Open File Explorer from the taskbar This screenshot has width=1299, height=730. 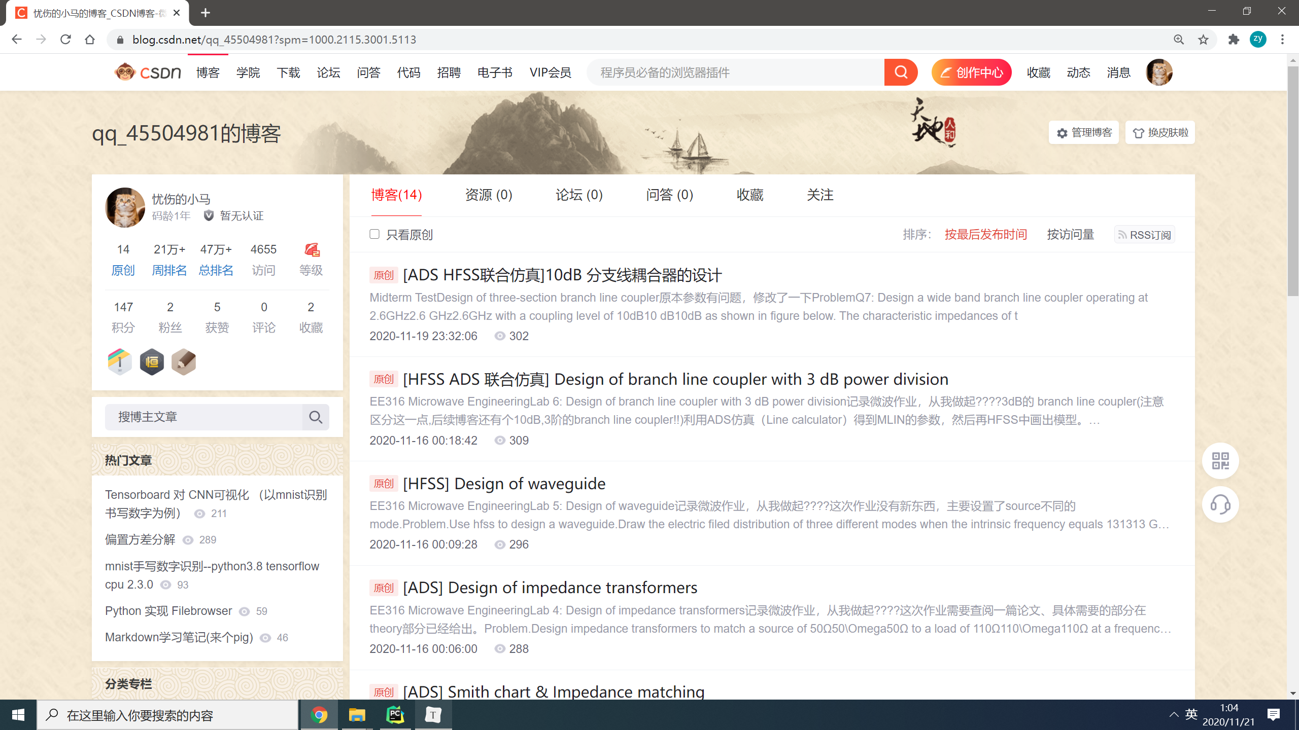click(x=357, y=715)
